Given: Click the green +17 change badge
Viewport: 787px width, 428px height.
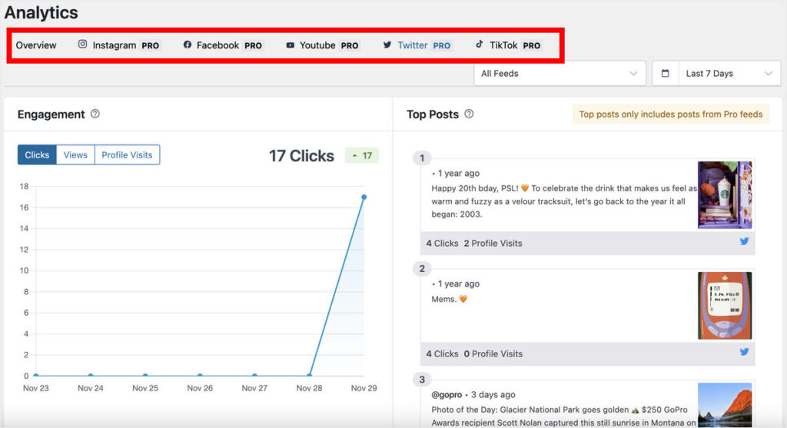Looking at the screenshot, I should tap(362, 155).
